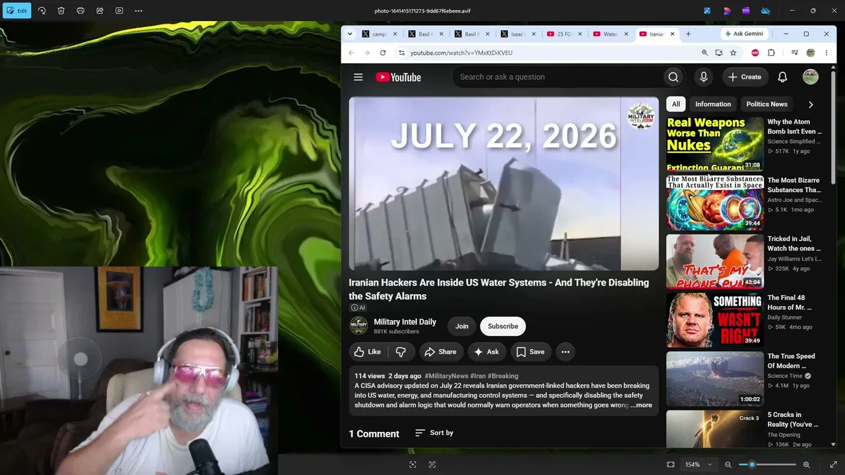
Task: Start slideshow from the photo viewer toolbar
Action: pos(119,11)
